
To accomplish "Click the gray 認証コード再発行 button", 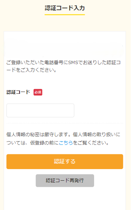I will coord(65,181).
